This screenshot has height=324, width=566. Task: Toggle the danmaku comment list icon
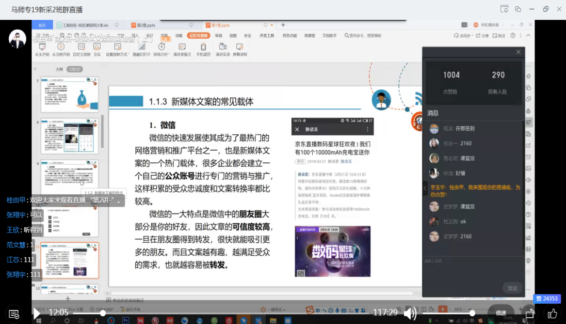tap(14, 314)
